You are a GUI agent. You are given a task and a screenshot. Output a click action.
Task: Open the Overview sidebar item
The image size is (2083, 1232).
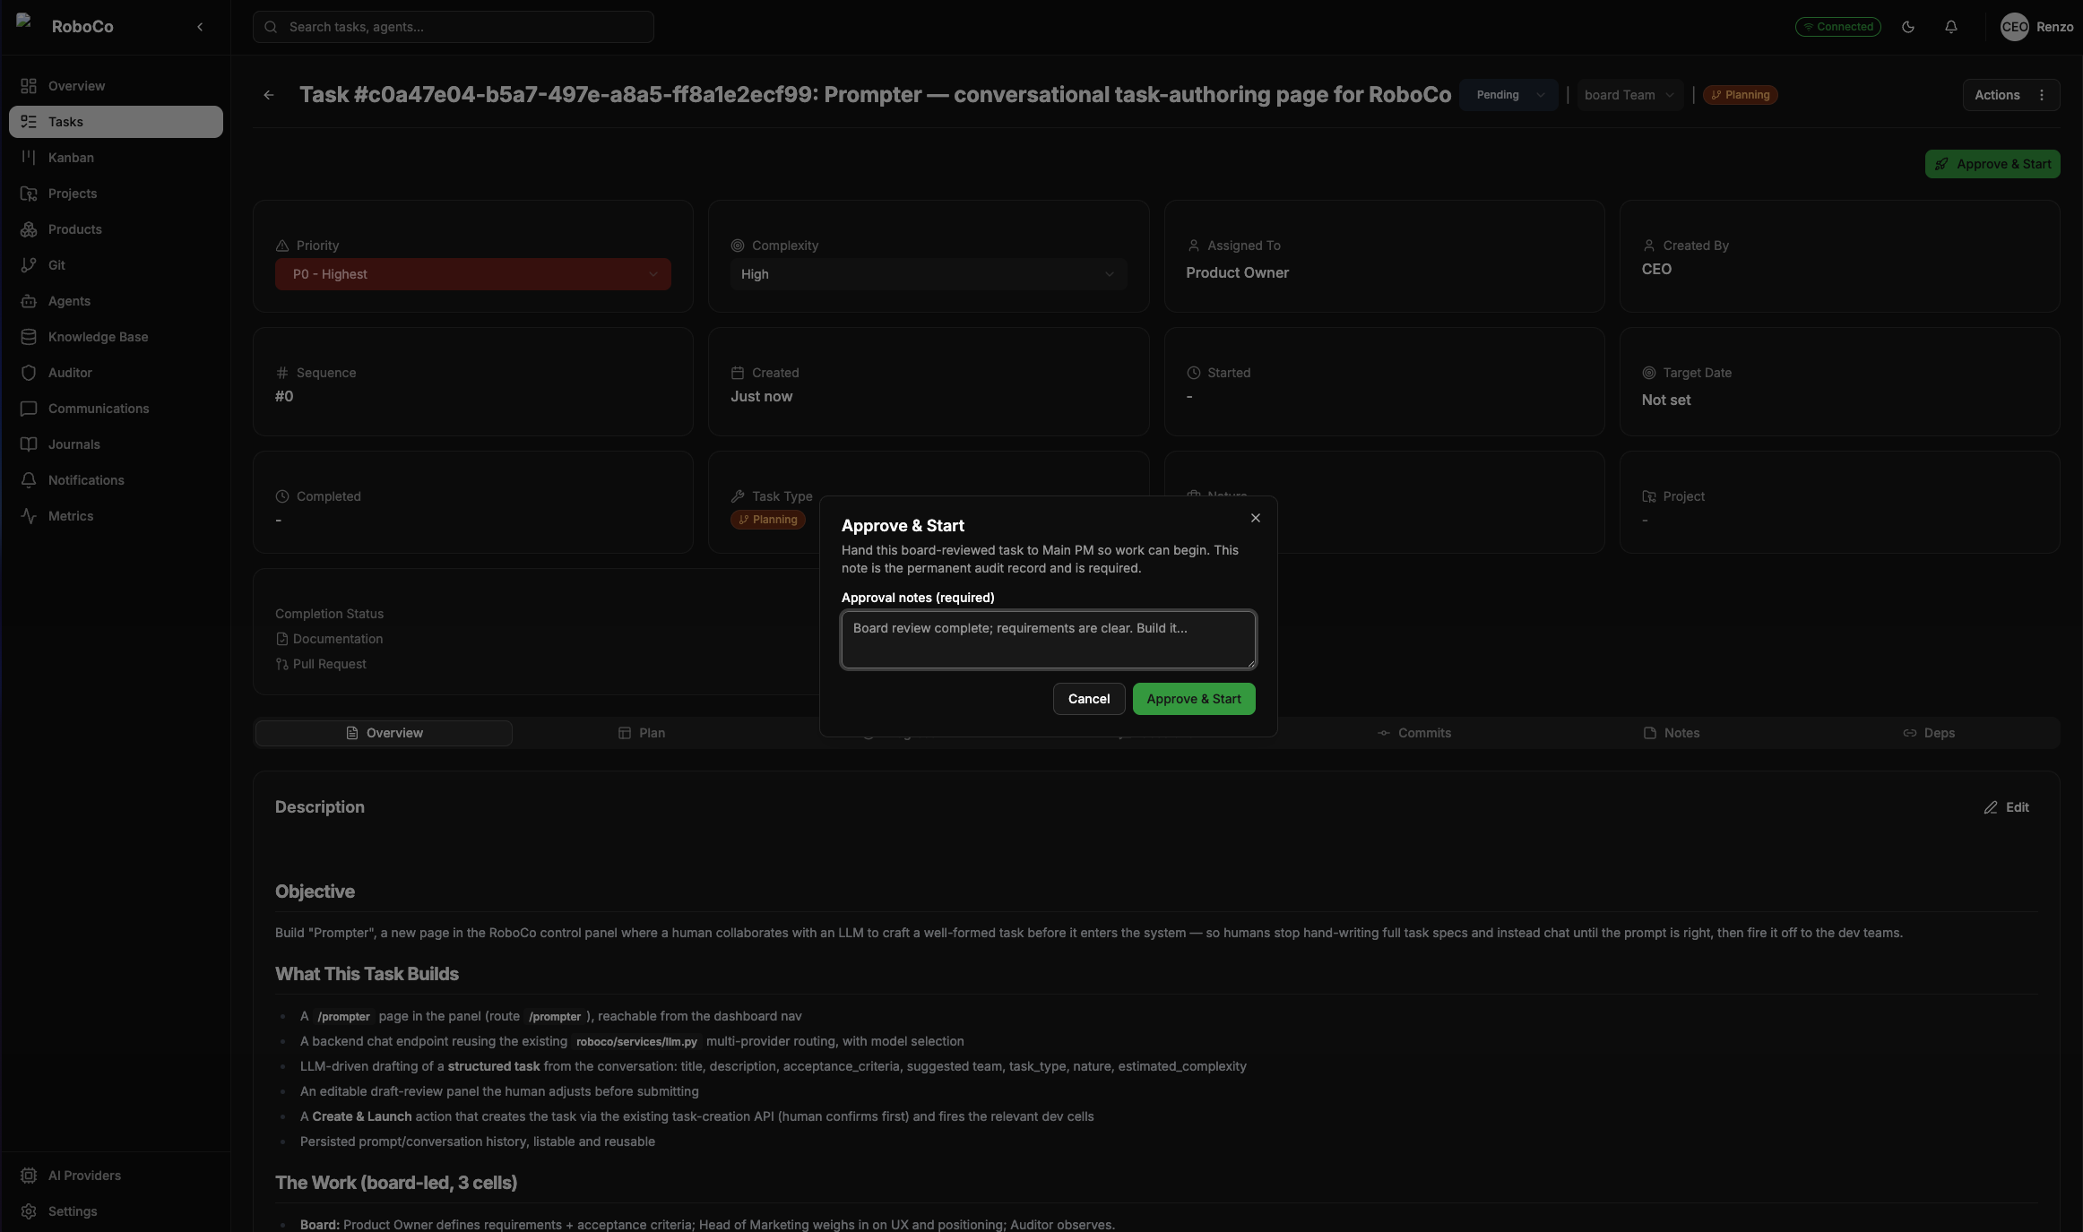[x=116, y=86]
